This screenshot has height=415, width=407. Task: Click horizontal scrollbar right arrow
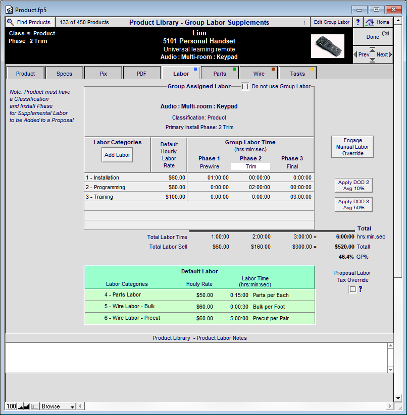coord(390,406)
